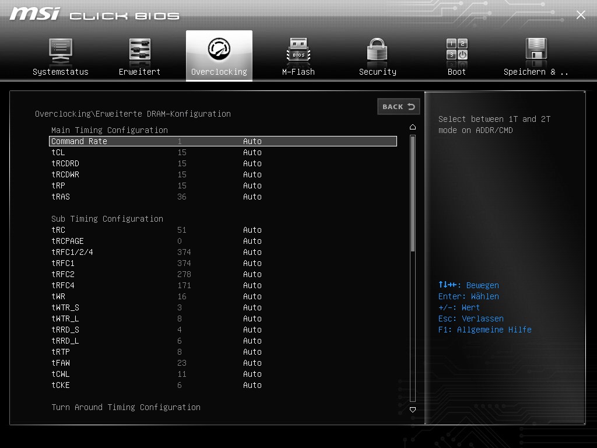Image resolution: width=597 pixels, height=448 pixels.
Task: Go back with the BACK button
Action: [399, 107]
